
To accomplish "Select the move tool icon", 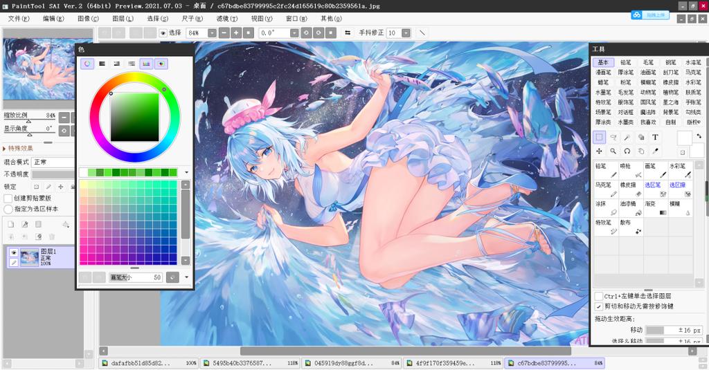I will [599, 151].
